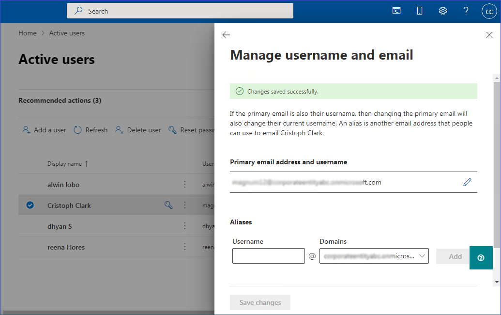Refresh the active users list

91,130
